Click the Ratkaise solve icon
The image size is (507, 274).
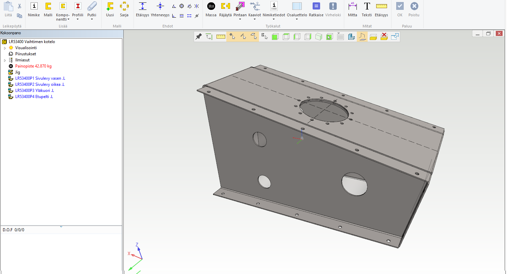point(316,9)
